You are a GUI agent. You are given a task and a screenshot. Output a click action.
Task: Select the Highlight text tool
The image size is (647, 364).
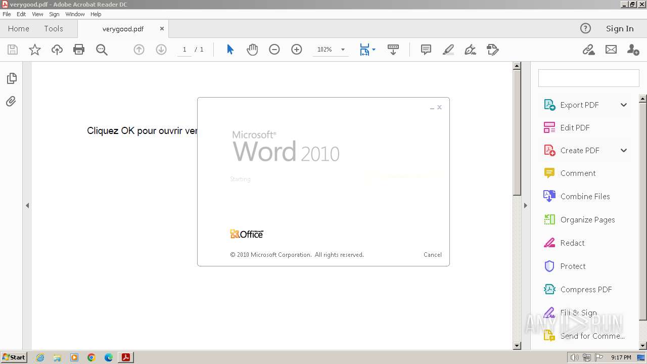click(x=448, y=50)
